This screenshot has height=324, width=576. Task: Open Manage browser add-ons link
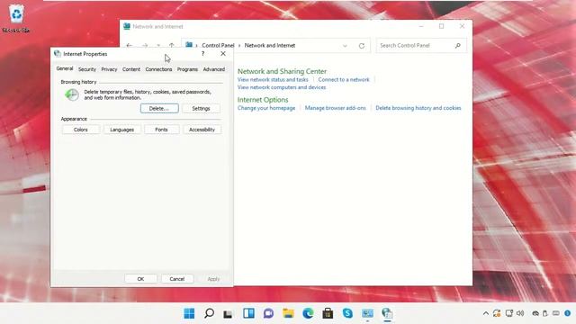click(x=336, y=108)
